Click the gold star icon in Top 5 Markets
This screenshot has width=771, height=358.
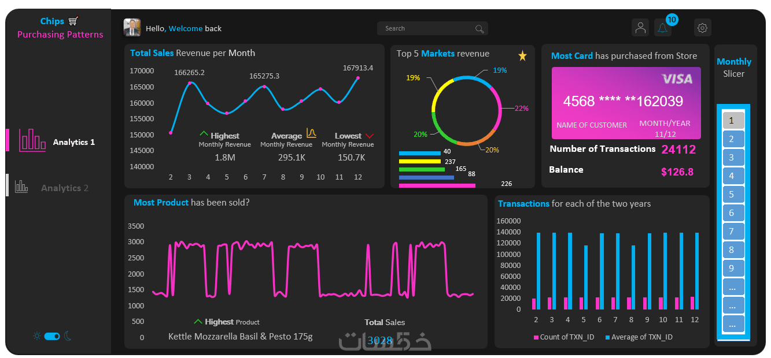point(522,56)
